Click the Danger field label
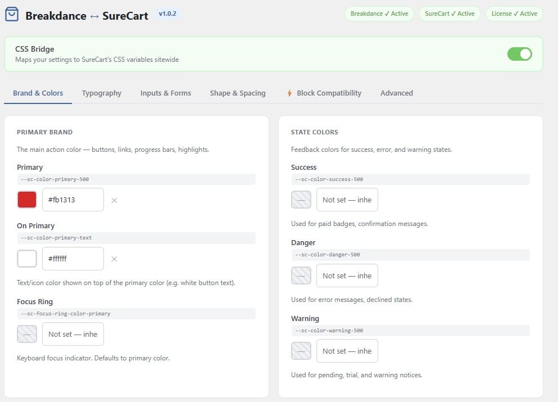This screenshot has width=558, height=402. (303, 242)
